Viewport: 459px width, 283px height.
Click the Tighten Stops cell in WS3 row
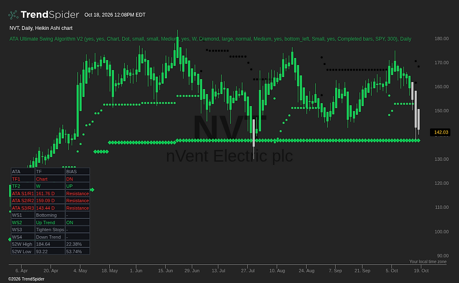50,230
